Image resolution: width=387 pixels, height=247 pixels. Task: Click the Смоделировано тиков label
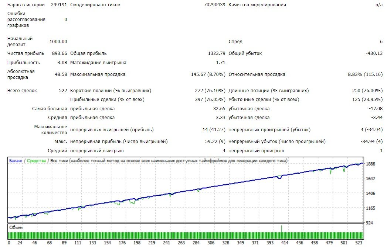click(95, 5)
